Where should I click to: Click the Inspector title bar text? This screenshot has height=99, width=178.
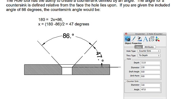pos(150,34)
